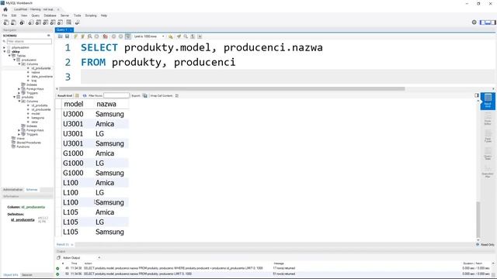
Task: Open the inspector for the selected object
Action: (22, 22)
